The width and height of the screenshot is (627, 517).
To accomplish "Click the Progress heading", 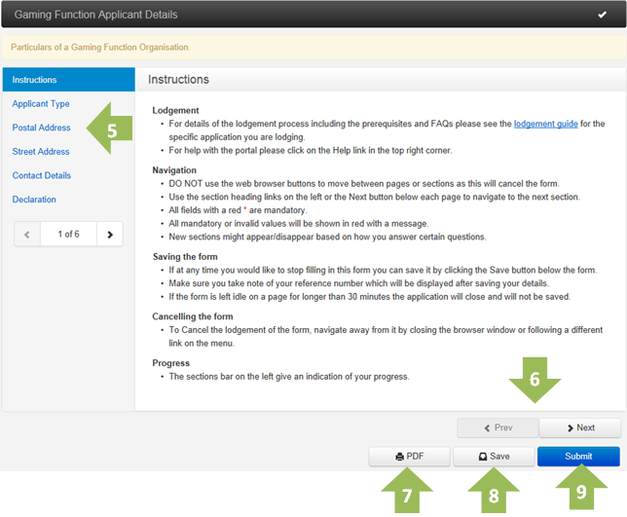I will pos(170,363).
